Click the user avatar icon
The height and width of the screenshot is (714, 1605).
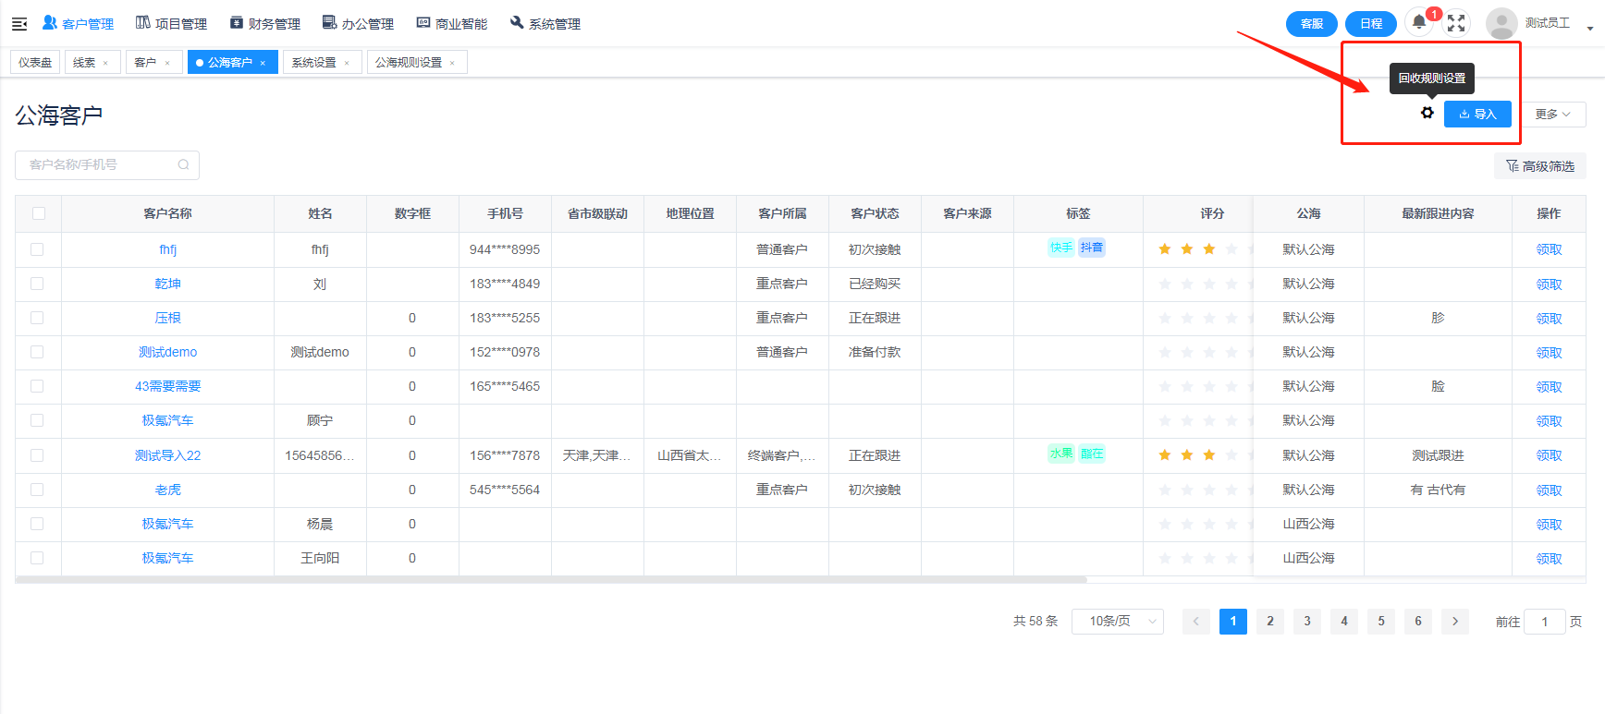tap(1501, 23)
